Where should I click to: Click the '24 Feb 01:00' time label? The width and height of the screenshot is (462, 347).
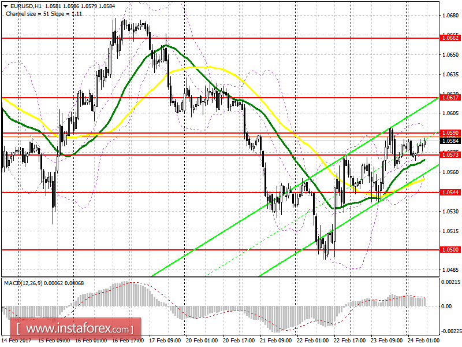(x=424, y=340)
